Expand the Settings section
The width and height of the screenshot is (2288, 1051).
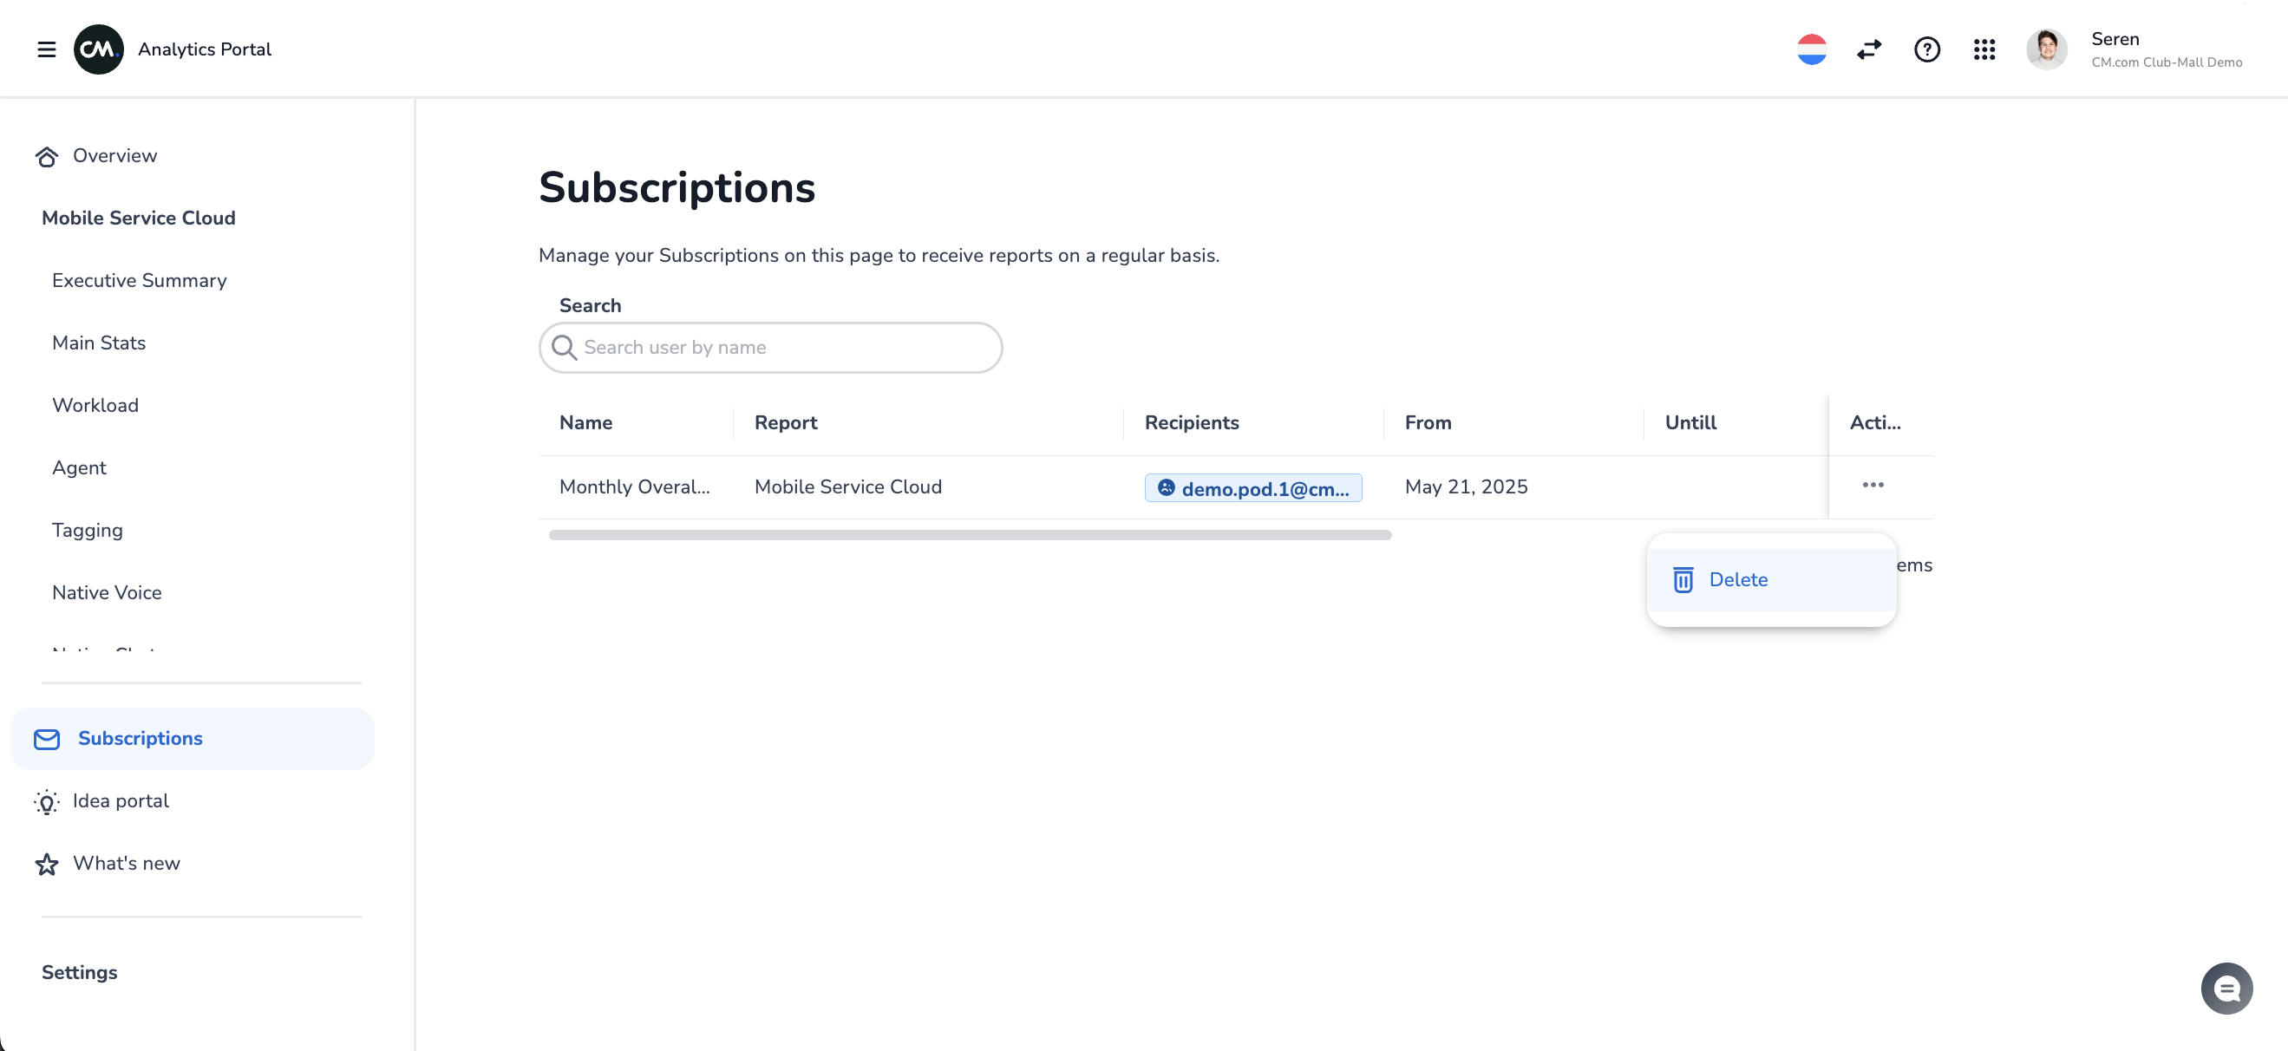(79, 972)
